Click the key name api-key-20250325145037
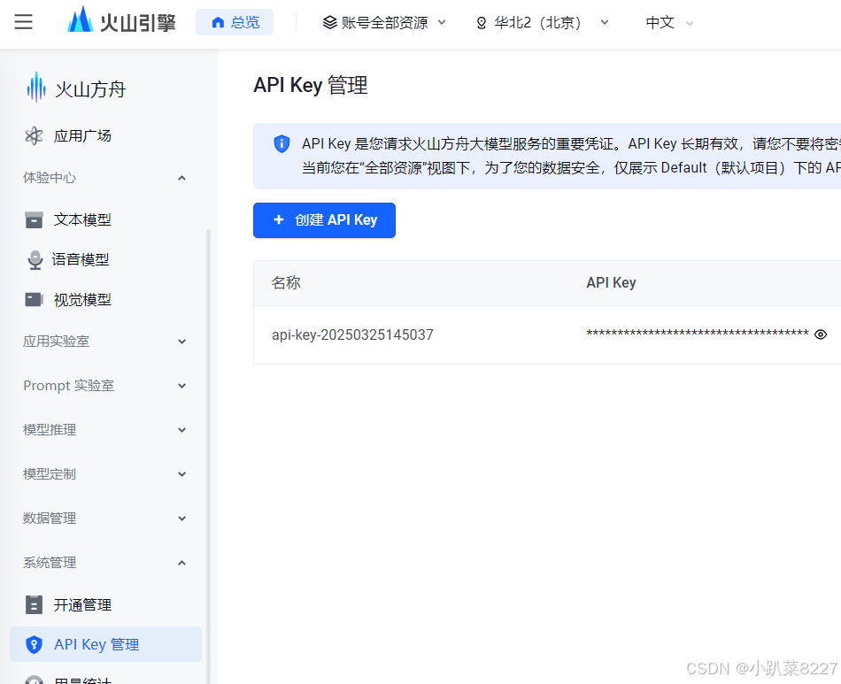The image size is (841, 684). (x=352, y=334)
